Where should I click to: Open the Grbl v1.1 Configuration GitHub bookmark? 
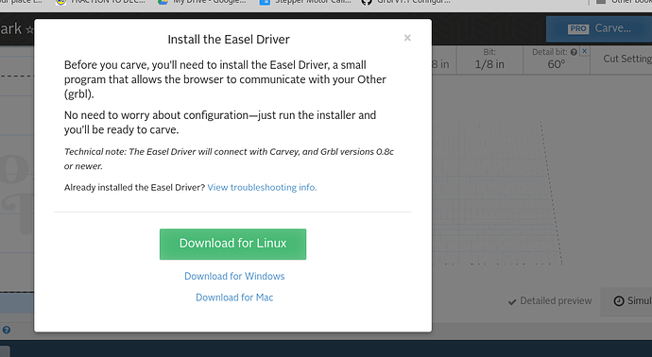[405, 2]
